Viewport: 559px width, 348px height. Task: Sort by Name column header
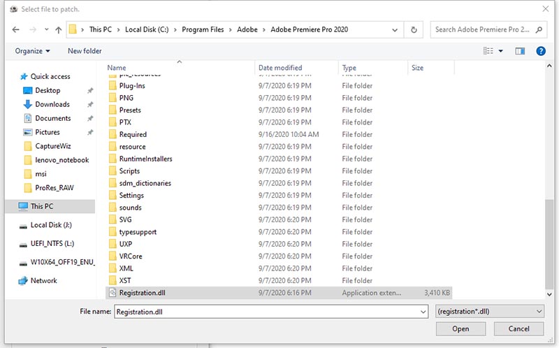pos(117,68)
